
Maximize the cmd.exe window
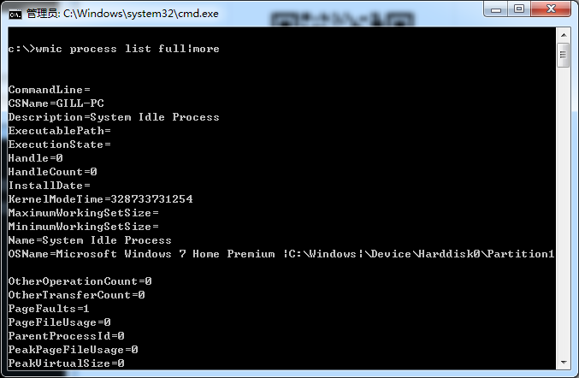pyautogui.click(x=519, y=9)
